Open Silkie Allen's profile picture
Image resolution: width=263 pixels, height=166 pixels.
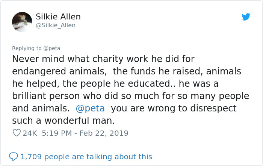[22, 21]
